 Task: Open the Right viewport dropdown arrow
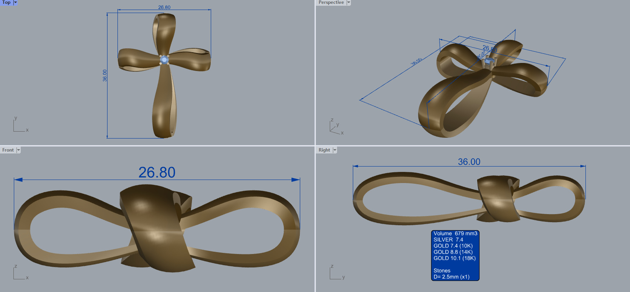pos(335,150)
